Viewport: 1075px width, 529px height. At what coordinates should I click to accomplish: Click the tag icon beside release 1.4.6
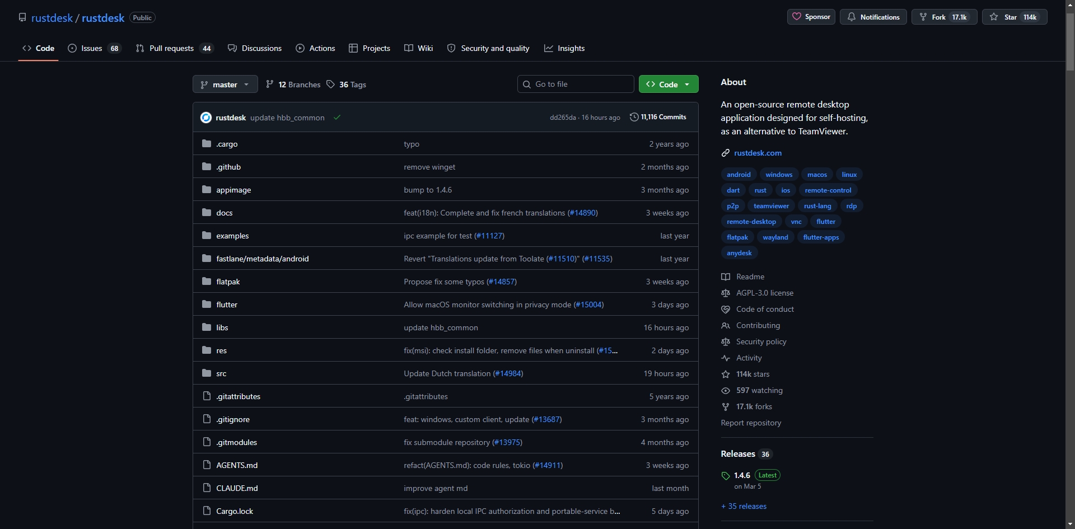click(x=726, y=476)
